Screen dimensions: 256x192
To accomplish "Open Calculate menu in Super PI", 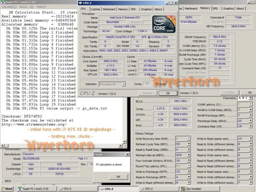I will tap(9, 7).
